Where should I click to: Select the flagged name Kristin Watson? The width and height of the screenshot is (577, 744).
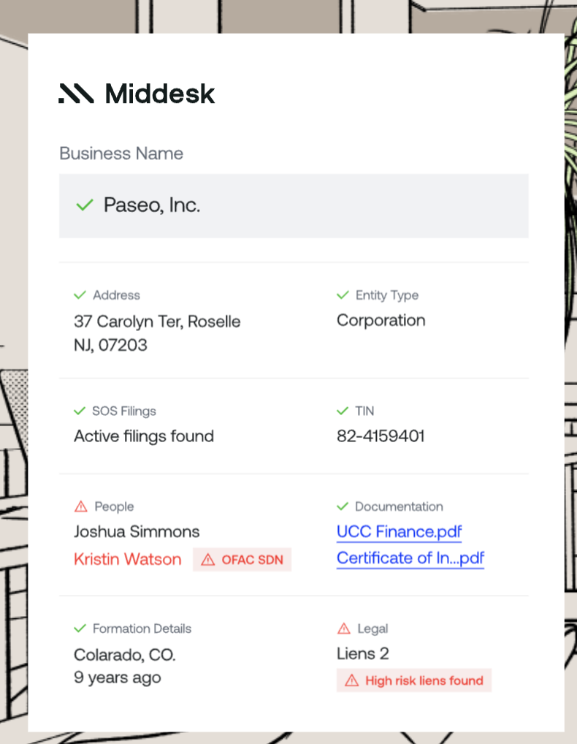tap(128, 560)
